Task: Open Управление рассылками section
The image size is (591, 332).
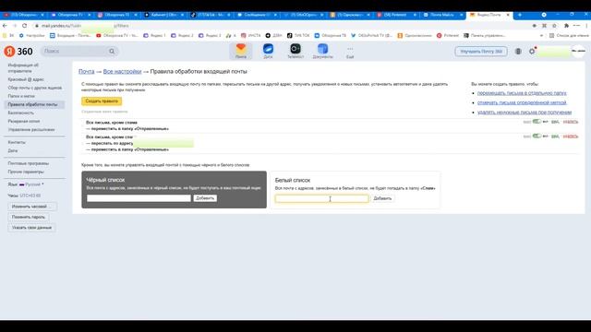Action: 31,129
